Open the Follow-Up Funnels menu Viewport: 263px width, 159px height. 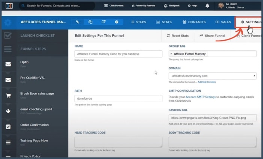point(144,6)
